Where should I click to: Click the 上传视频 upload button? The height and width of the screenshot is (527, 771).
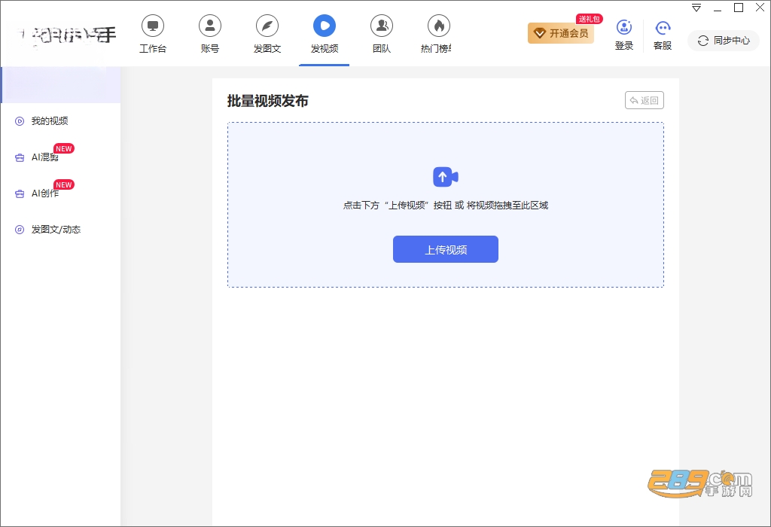click(x=446, y=249)
